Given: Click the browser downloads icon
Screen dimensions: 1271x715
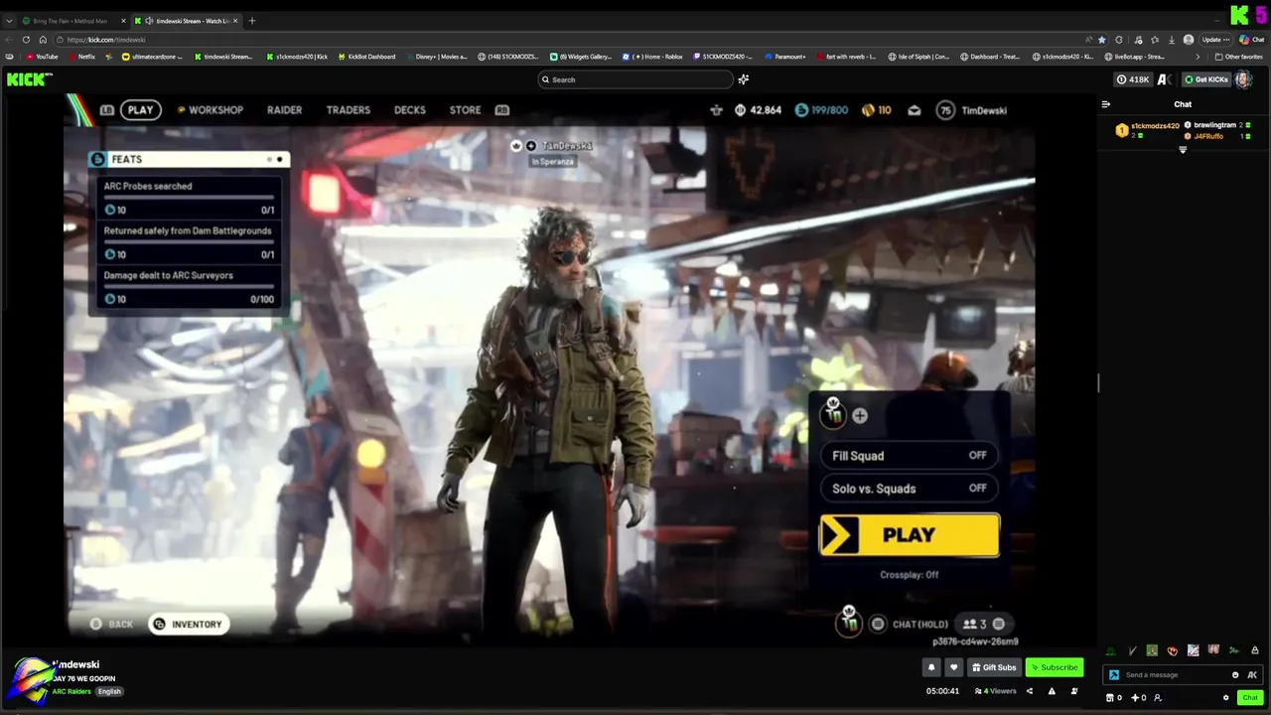Looking at the screenshot, I should pos(1172,40).
